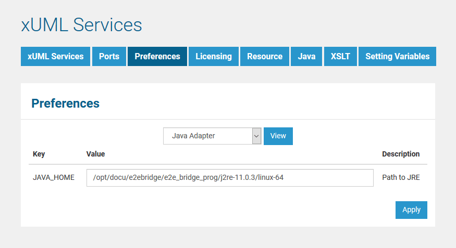Click the xUML Services page title
This screenshot has width=456, height=248.
coord(81,25)
